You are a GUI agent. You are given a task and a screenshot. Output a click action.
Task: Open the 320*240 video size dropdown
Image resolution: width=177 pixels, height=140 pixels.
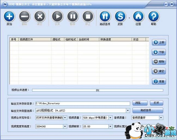coord(65,126)
